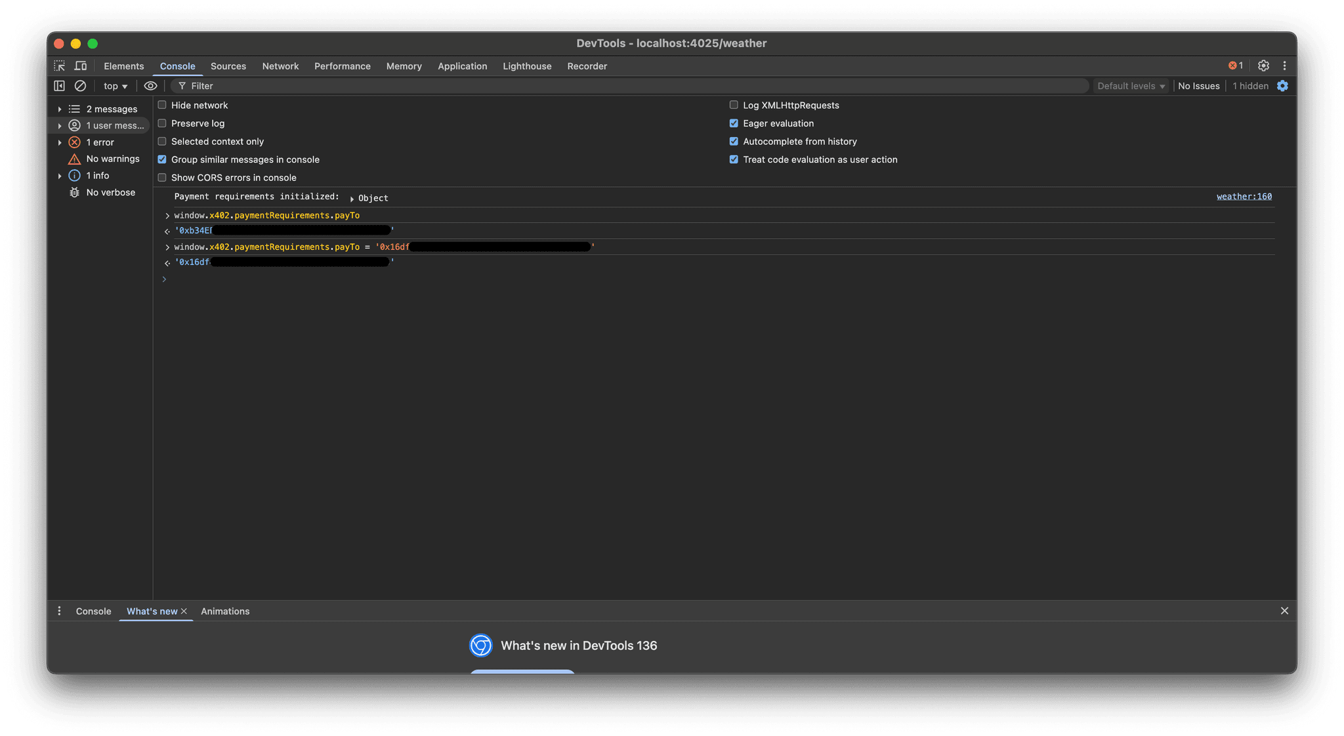The height and width of the screenshot is (736, 1344).
Task: Open the drawer three-dot more tools menu
Action: pyautogui.click(x=59, y=611)
